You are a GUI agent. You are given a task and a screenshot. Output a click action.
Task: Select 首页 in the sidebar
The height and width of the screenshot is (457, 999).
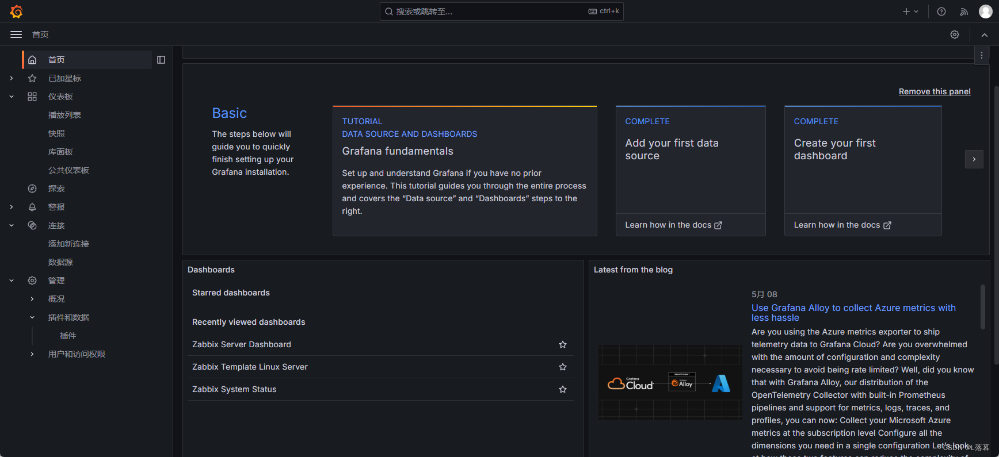tap(87, 60)
